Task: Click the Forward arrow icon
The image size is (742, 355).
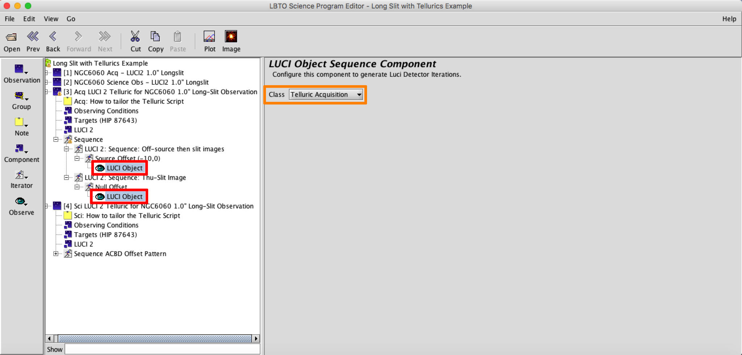Action: (x=78, y=37)
